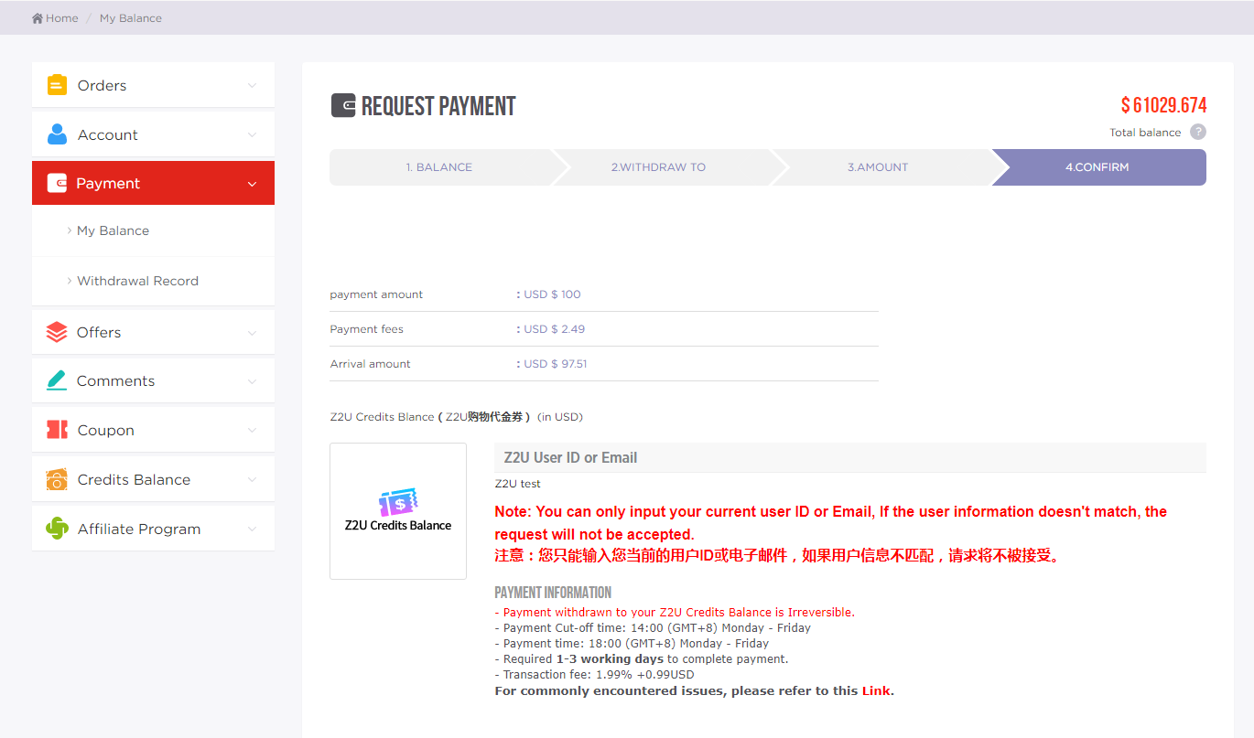Screen dimensions: 1254x738
Task: Click the green Affiliate Program icon
Action: tap(57, 529)
